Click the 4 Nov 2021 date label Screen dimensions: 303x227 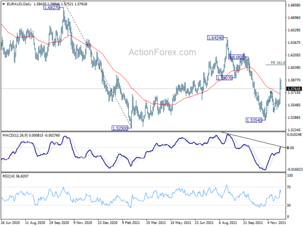pos(277,222)
